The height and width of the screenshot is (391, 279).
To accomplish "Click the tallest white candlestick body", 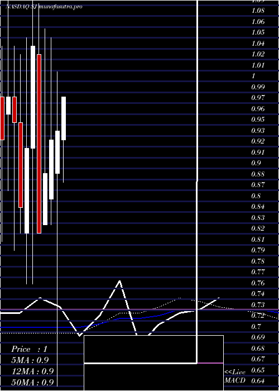I will [33, 97].
